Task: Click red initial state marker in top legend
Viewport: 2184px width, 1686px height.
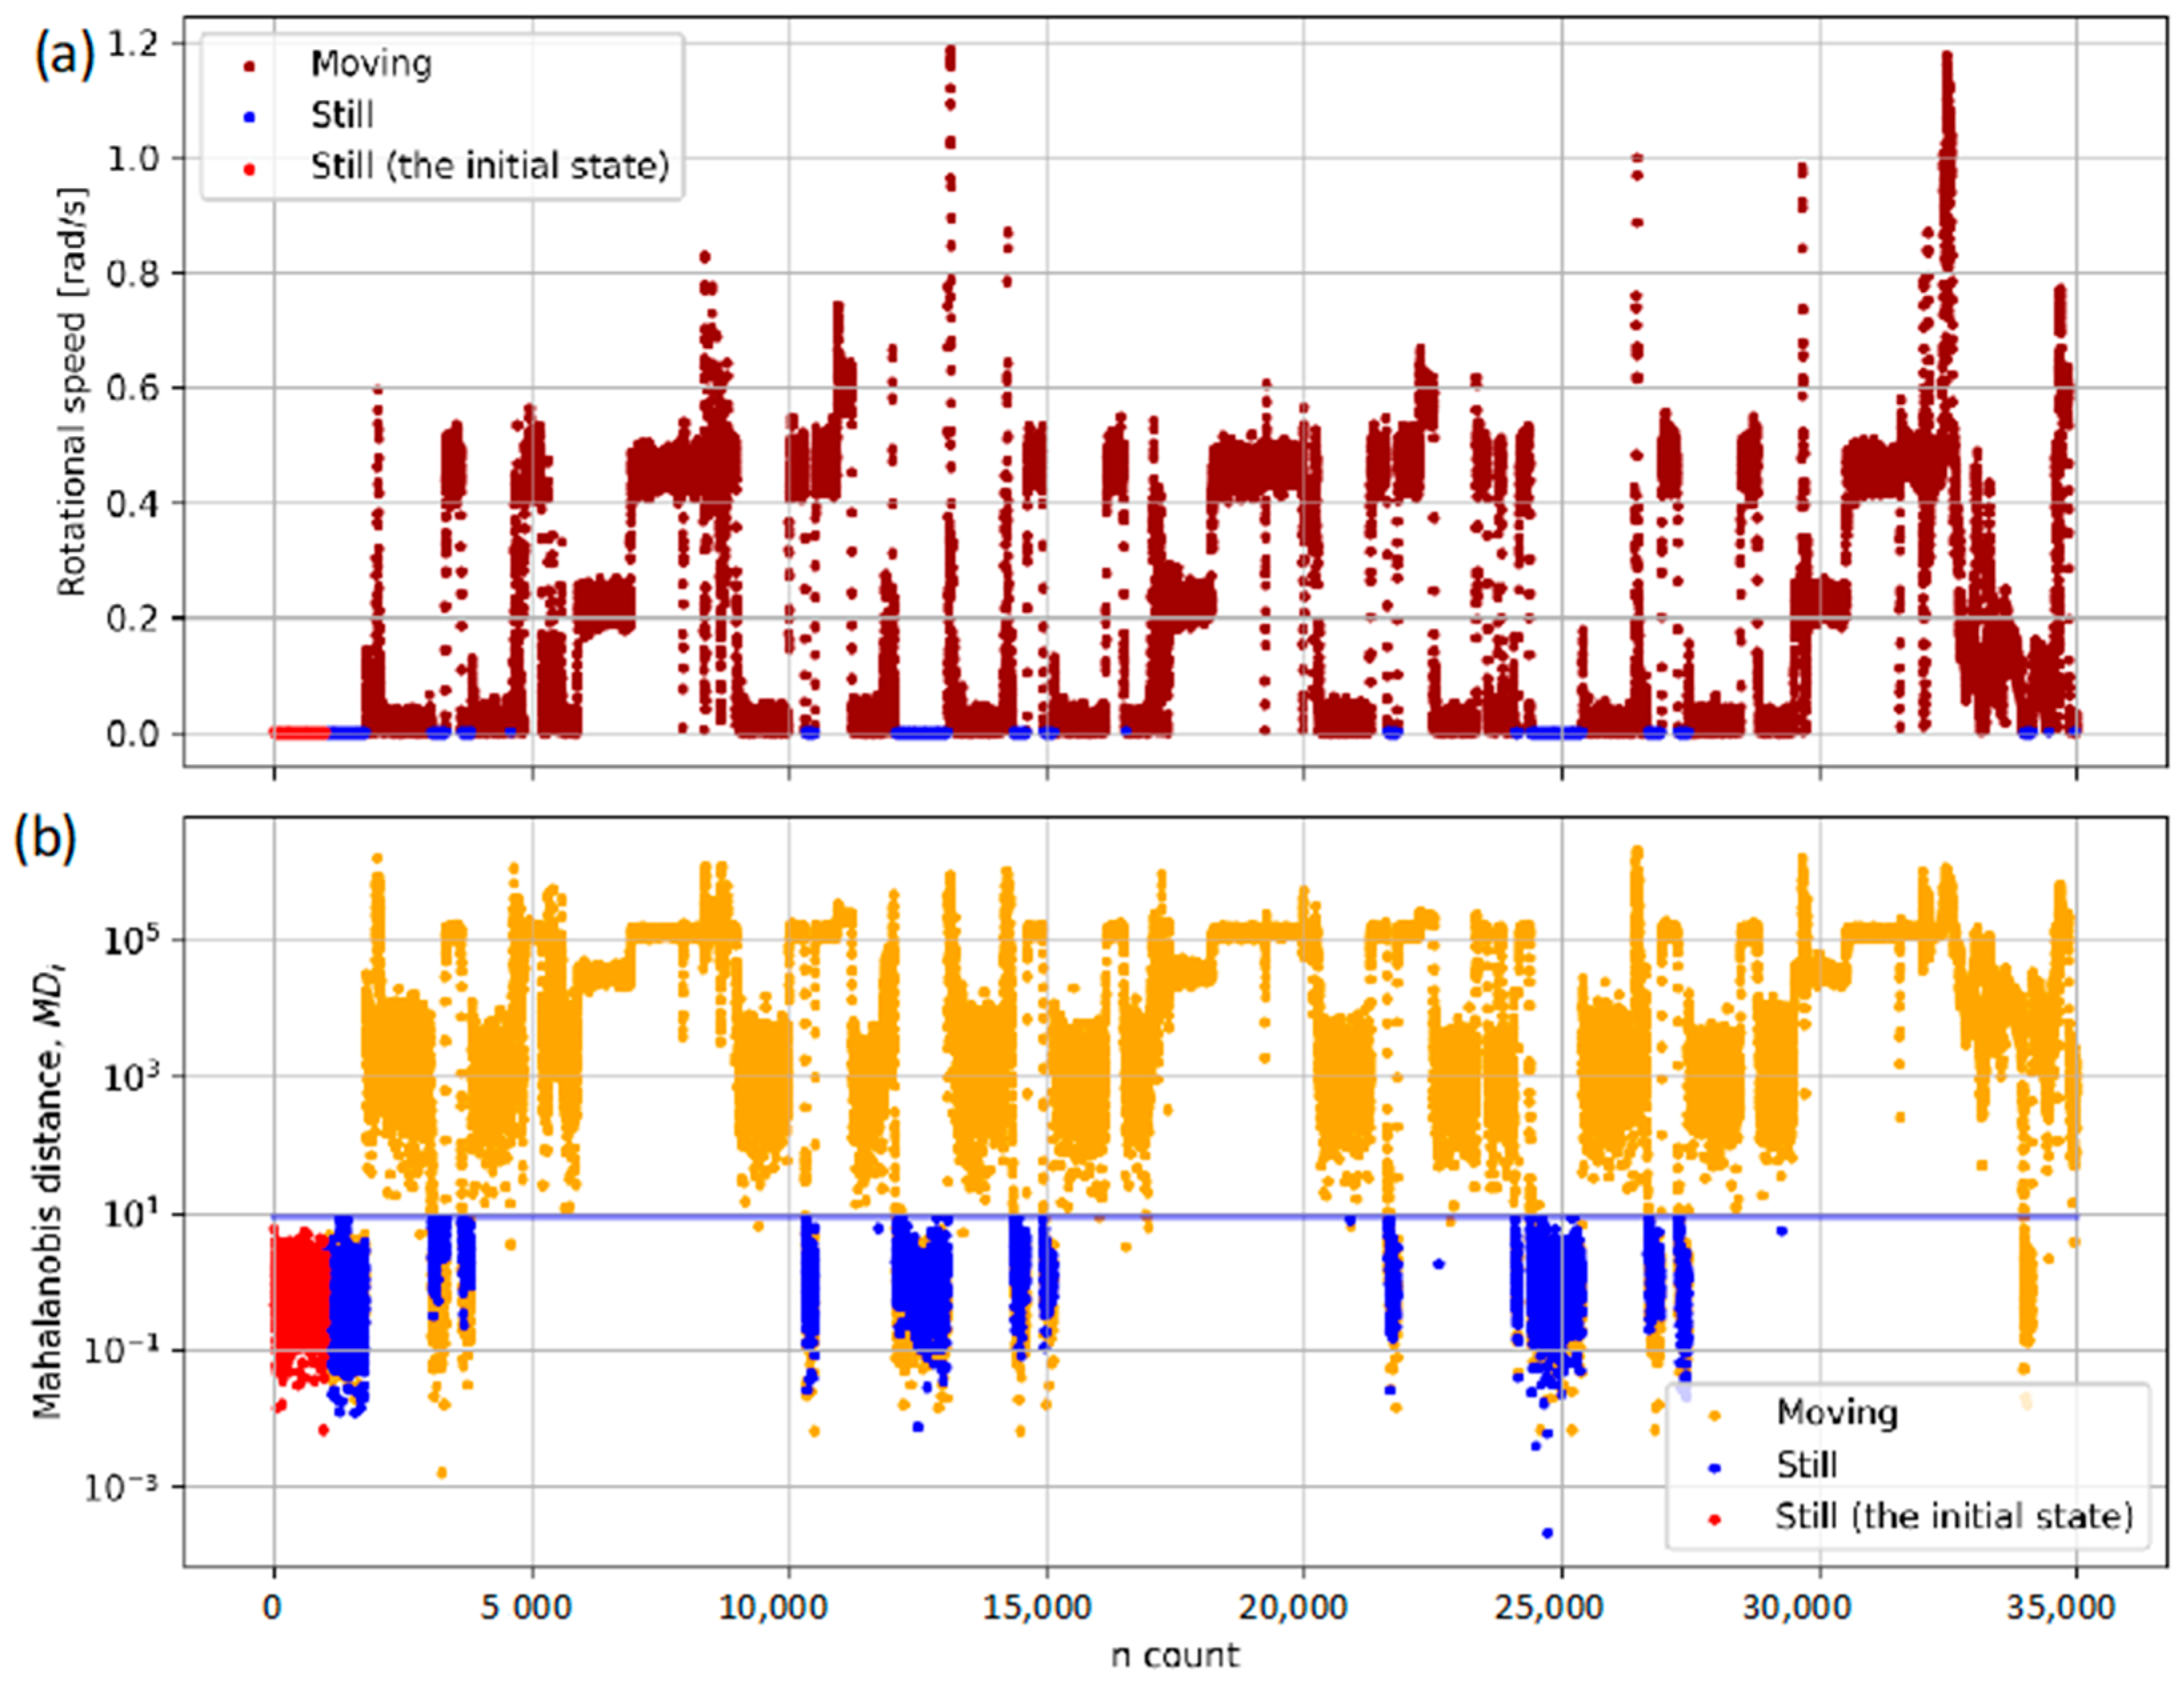Action: point(250,168)
